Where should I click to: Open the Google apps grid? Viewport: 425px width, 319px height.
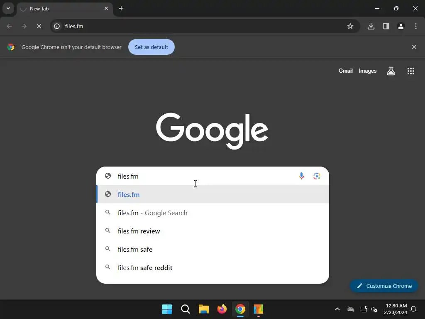tap(411, 71)
